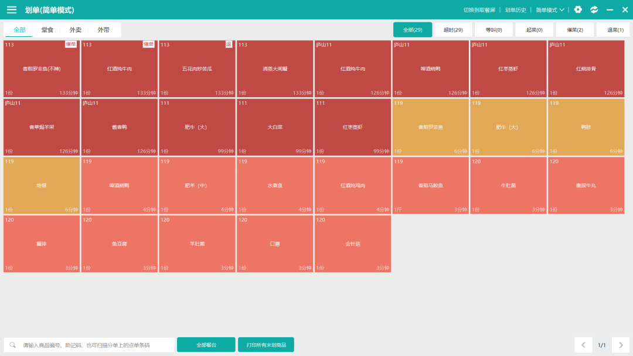Open the hamburger menu icon
The image size is (633, 356).
coord(12,10)
